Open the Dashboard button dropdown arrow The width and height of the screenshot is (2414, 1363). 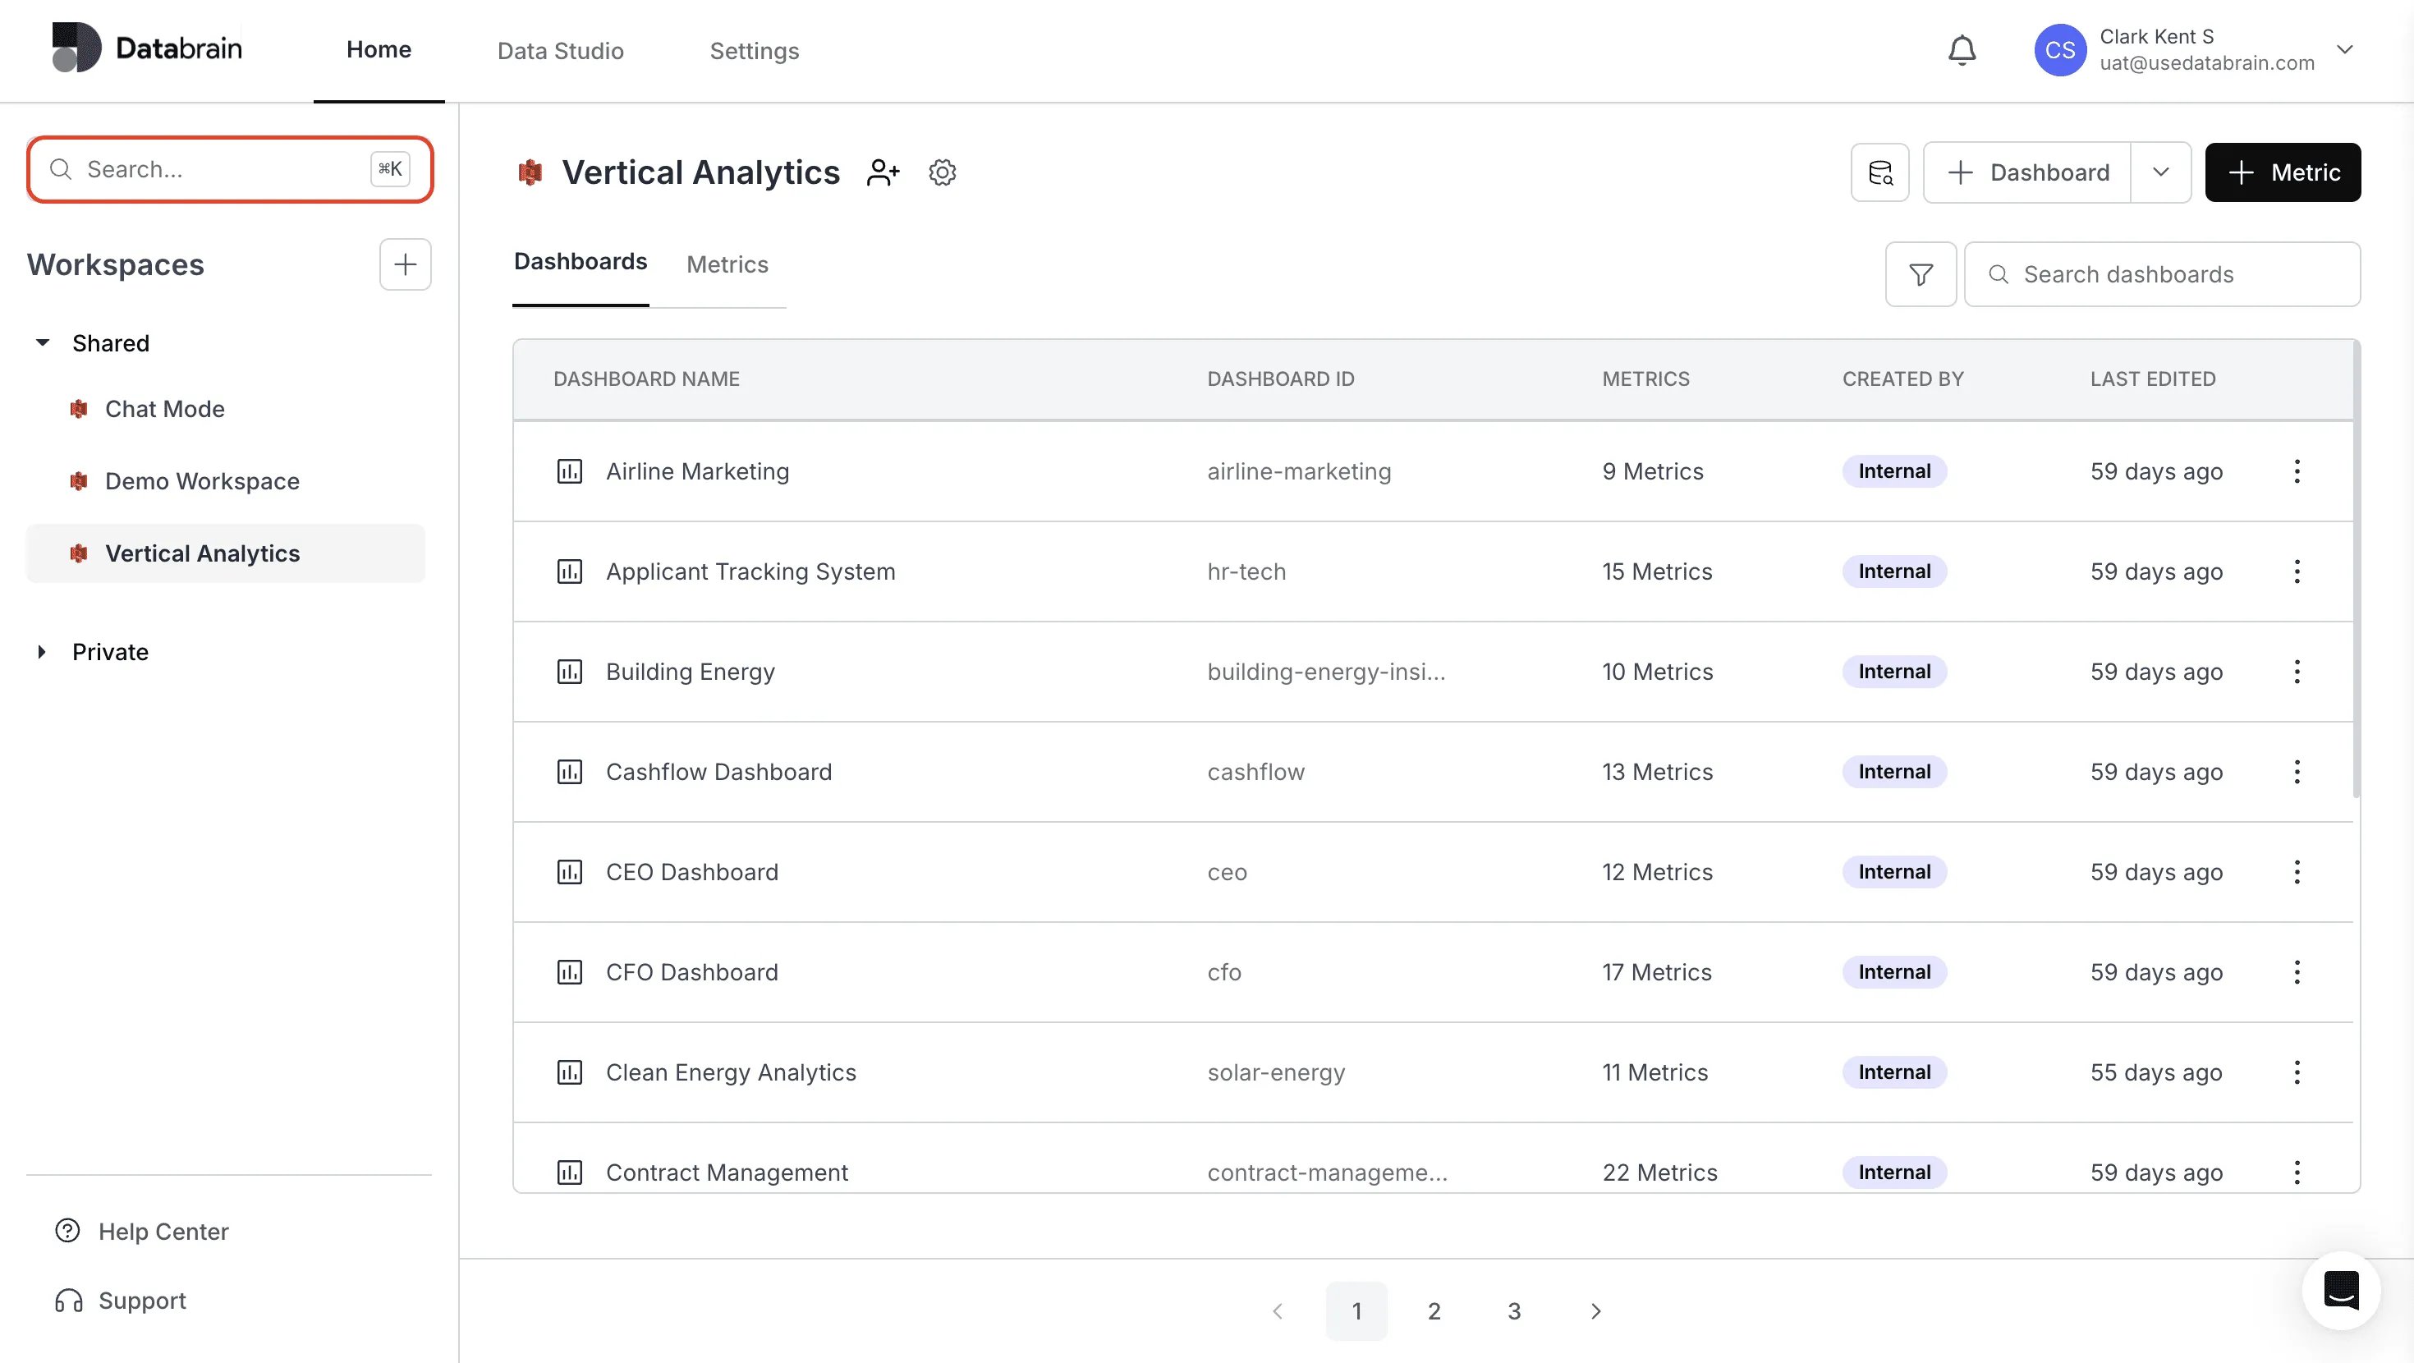tap(2161, 172)
